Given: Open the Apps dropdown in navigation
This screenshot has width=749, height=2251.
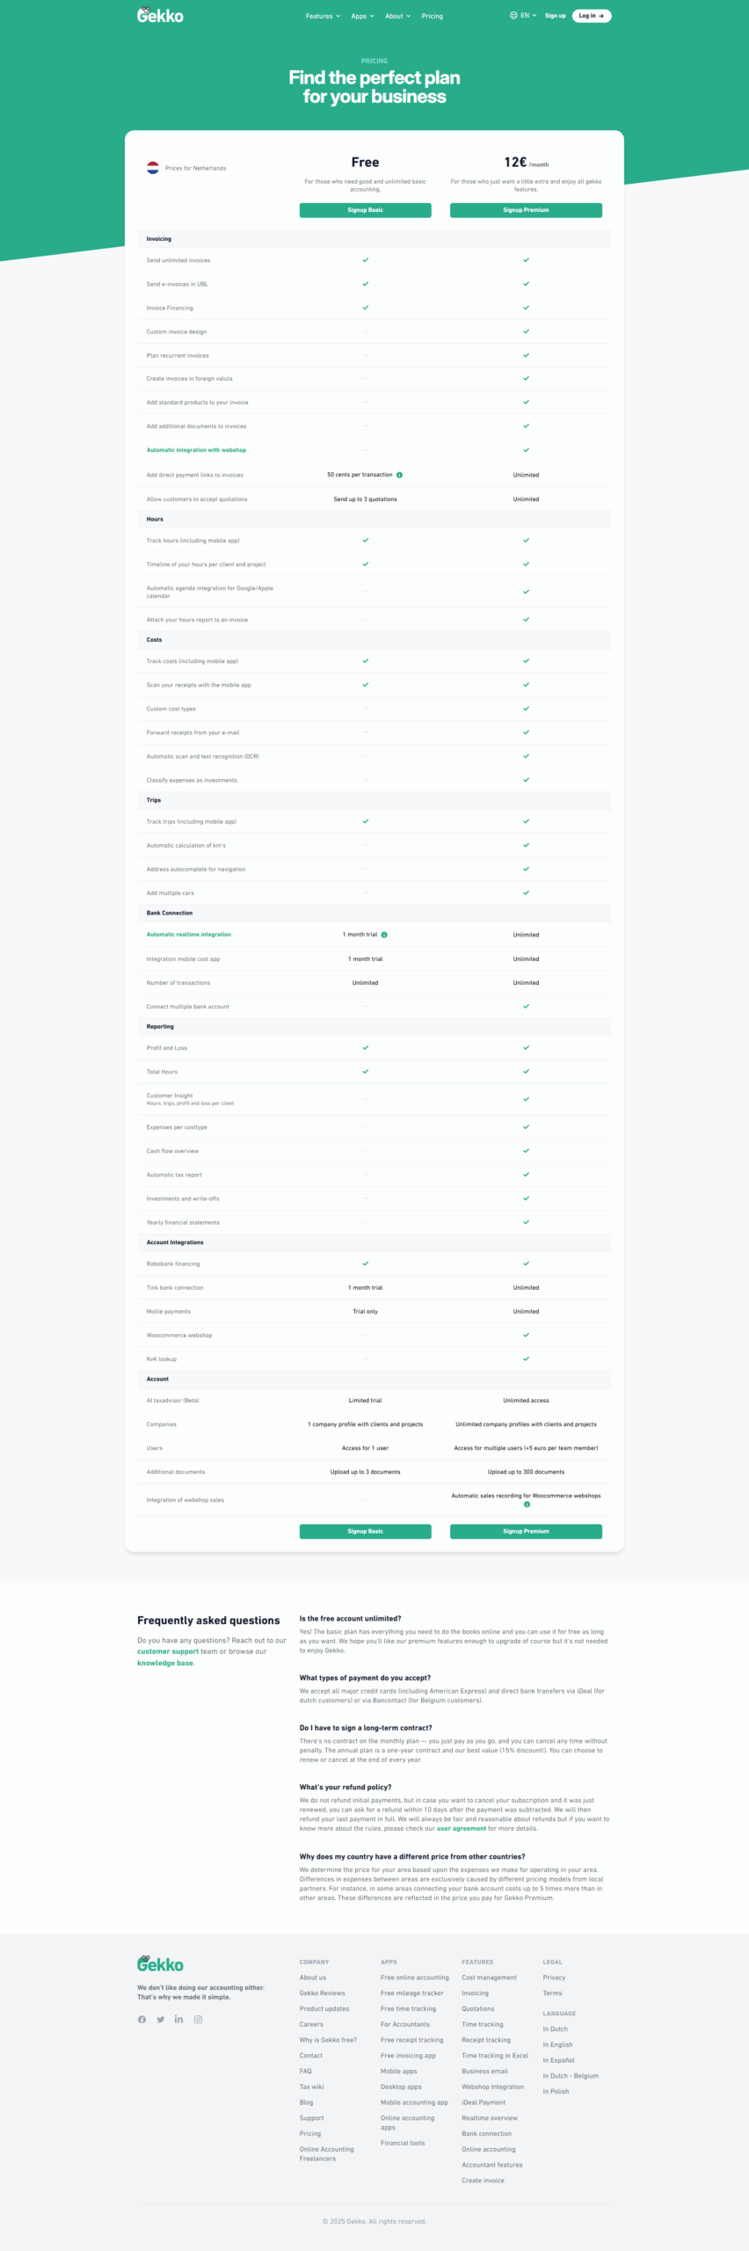Looking at the screenshot, I should (362, 16).
